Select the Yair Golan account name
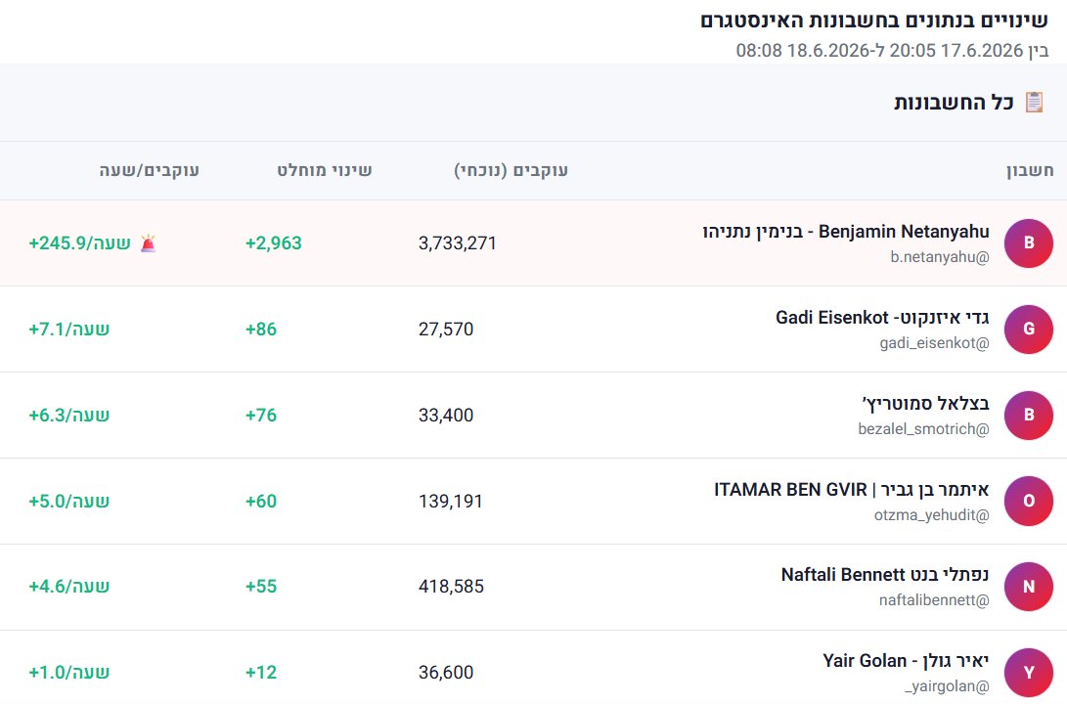 tap(906, 661)
